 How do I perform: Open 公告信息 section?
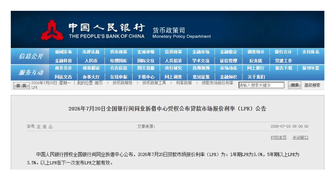coord(118,68)
